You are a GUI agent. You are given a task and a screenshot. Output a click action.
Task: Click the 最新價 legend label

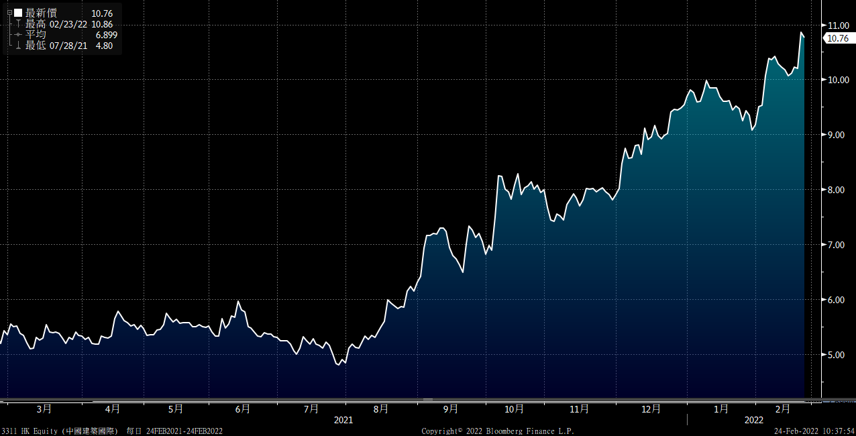click(41, 13)
